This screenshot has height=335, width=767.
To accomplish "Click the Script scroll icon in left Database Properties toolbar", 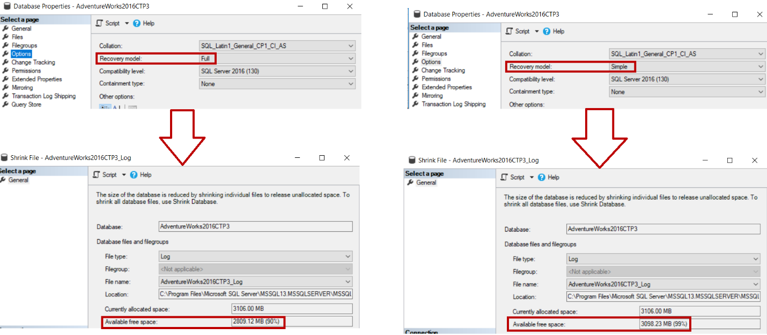I will point(99,23).
